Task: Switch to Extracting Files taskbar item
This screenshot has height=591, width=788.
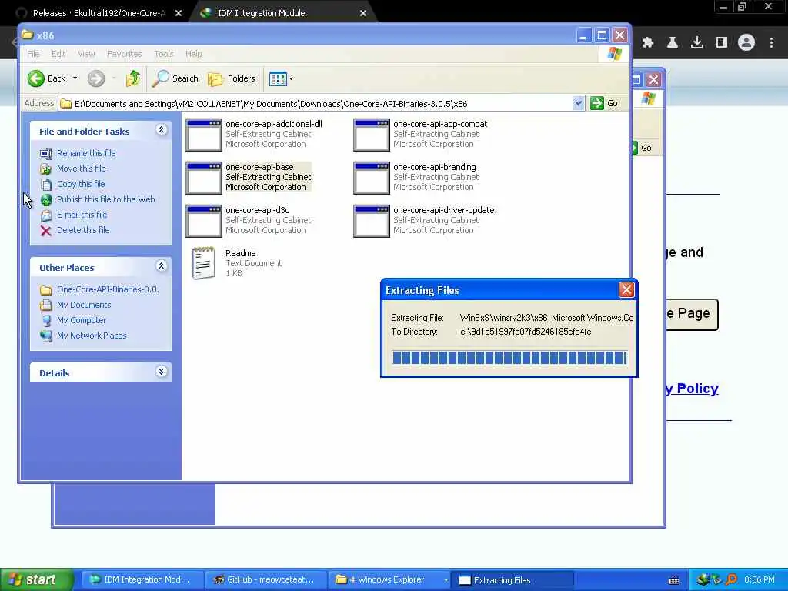Action: click(512, 580)
